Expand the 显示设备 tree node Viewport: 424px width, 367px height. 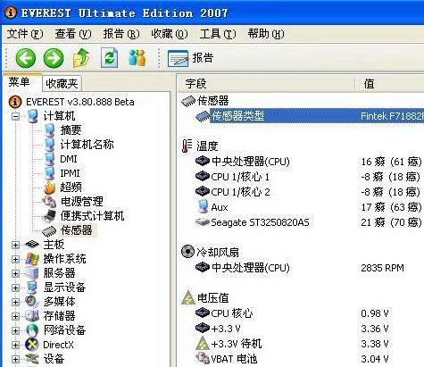click(x=15, y=288)
